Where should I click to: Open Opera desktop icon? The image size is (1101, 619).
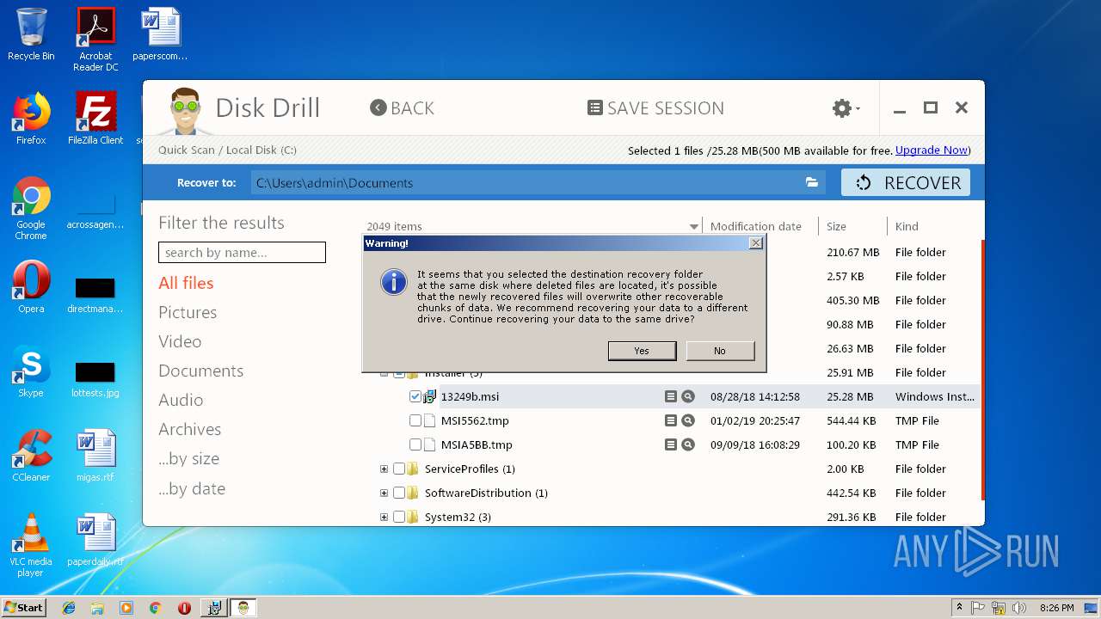(x=31, y=287)
